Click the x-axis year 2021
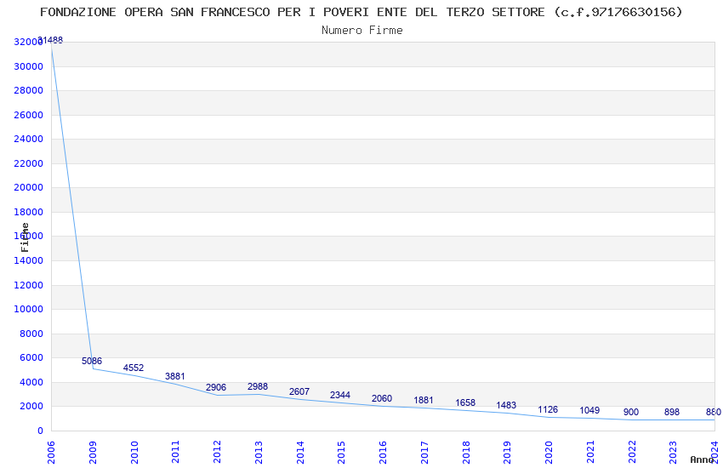The height and width of the screenshot is (468, 723). 590,453
